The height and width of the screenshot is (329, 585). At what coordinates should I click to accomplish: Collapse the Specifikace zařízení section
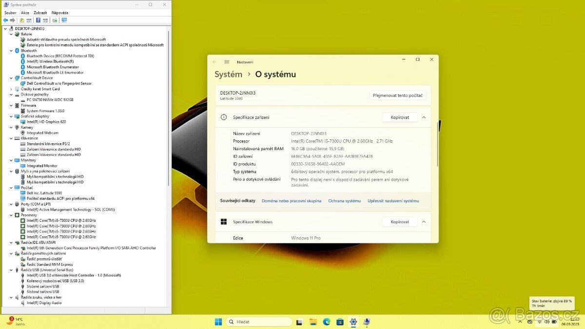click(x=424, y=117)
